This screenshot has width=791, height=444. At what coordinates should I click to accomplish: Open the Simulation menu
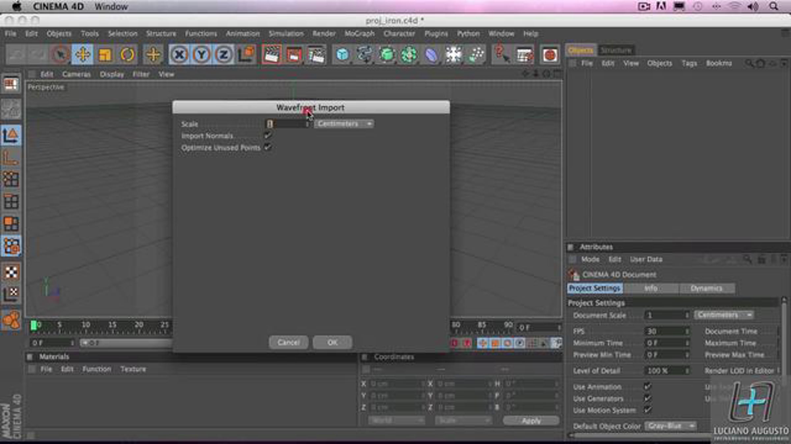(286, 34)
